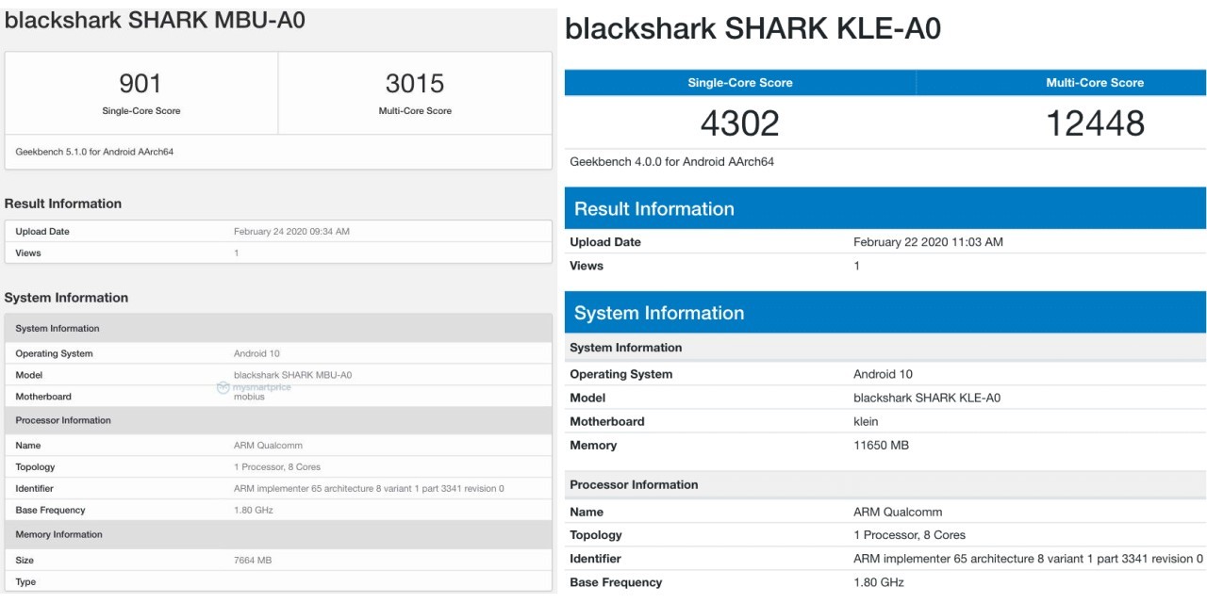
Task: Select the 12448 score value
Action: point(1095,123)
